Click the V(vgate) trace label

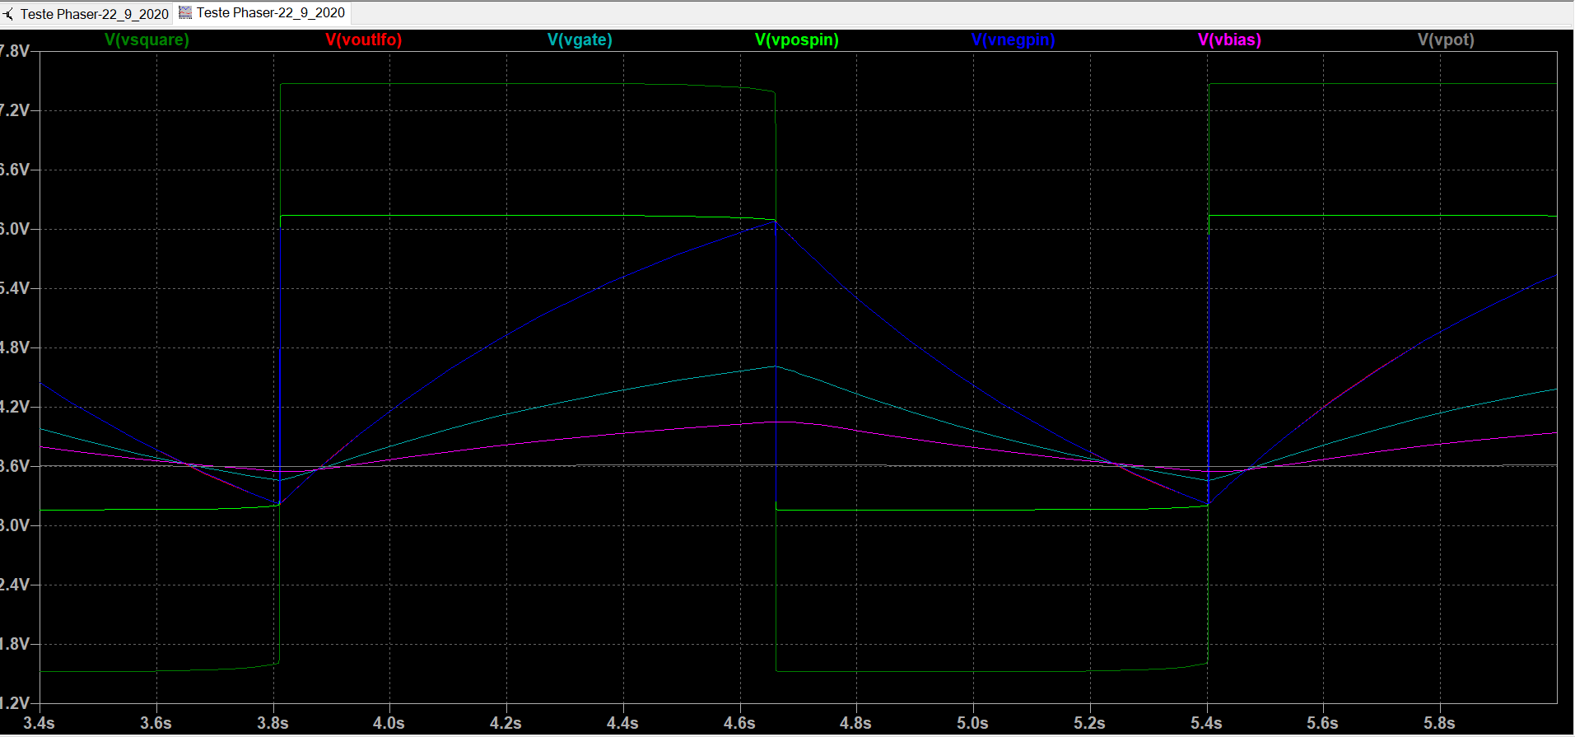[580, 40]
